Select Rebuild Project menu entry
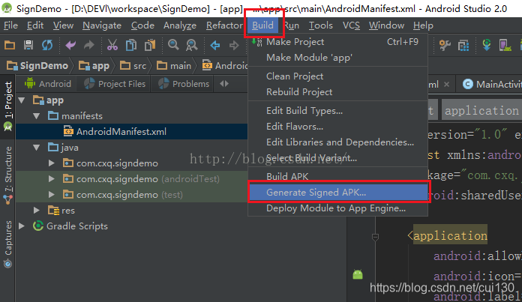 point(338,91)
